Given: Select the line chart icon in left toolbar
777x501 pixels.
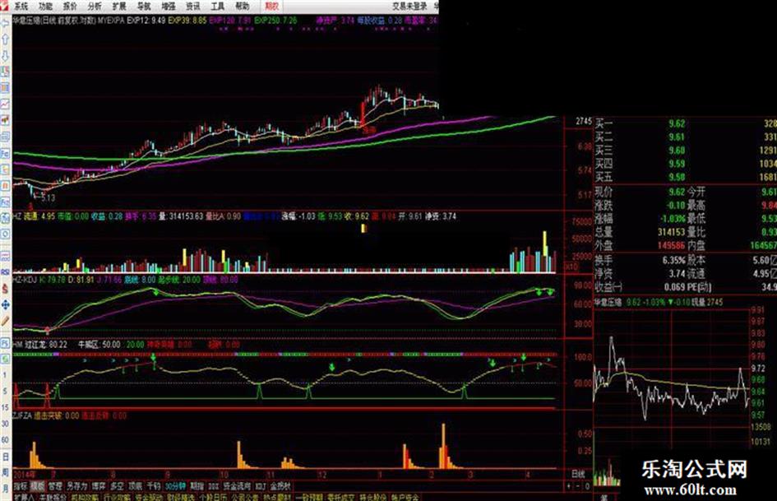Looking at the screenshot, I should 6,104.
